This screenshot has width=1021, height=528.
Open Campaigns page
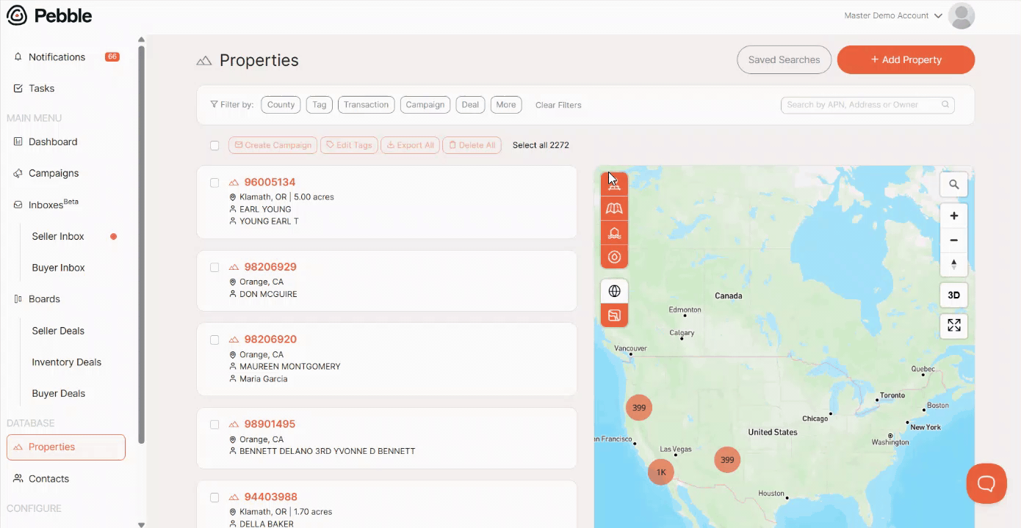(54, 174)
